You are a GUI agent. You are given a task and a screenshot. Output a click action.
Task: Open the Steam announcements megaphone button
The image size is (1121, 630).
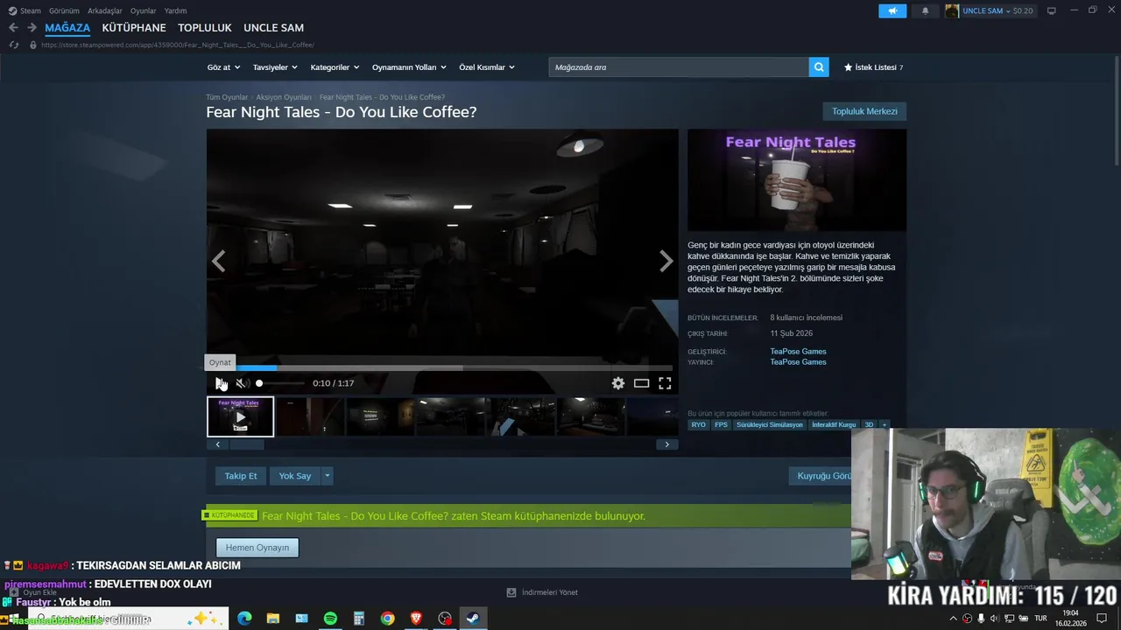[892, 10]
